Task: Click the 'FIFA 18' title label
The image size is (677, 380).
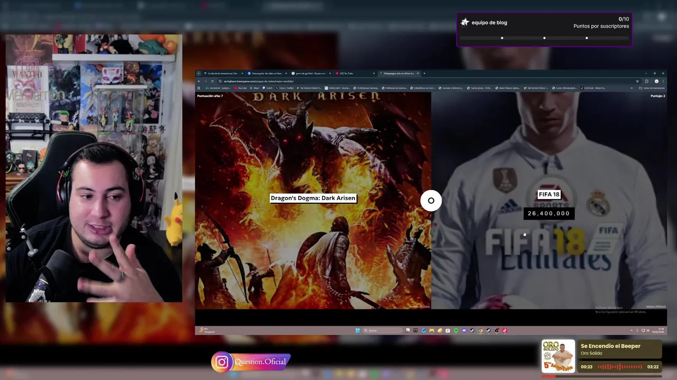Action: pos(549,194)
